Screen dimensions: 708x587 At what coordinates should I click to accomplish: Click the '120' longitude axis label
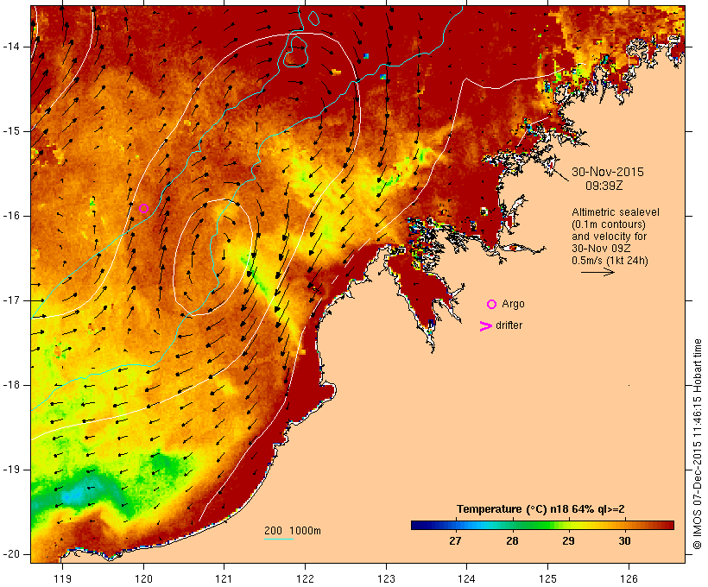[143, 578]
